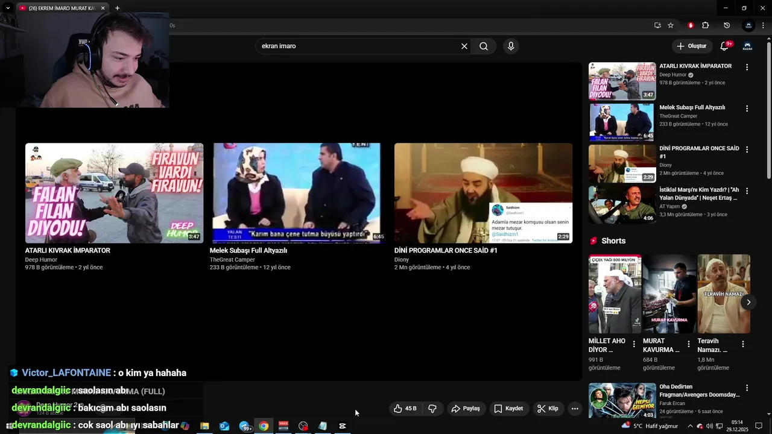
Task: Open Outlook from taskbar
Action: [x=224, y=426]
